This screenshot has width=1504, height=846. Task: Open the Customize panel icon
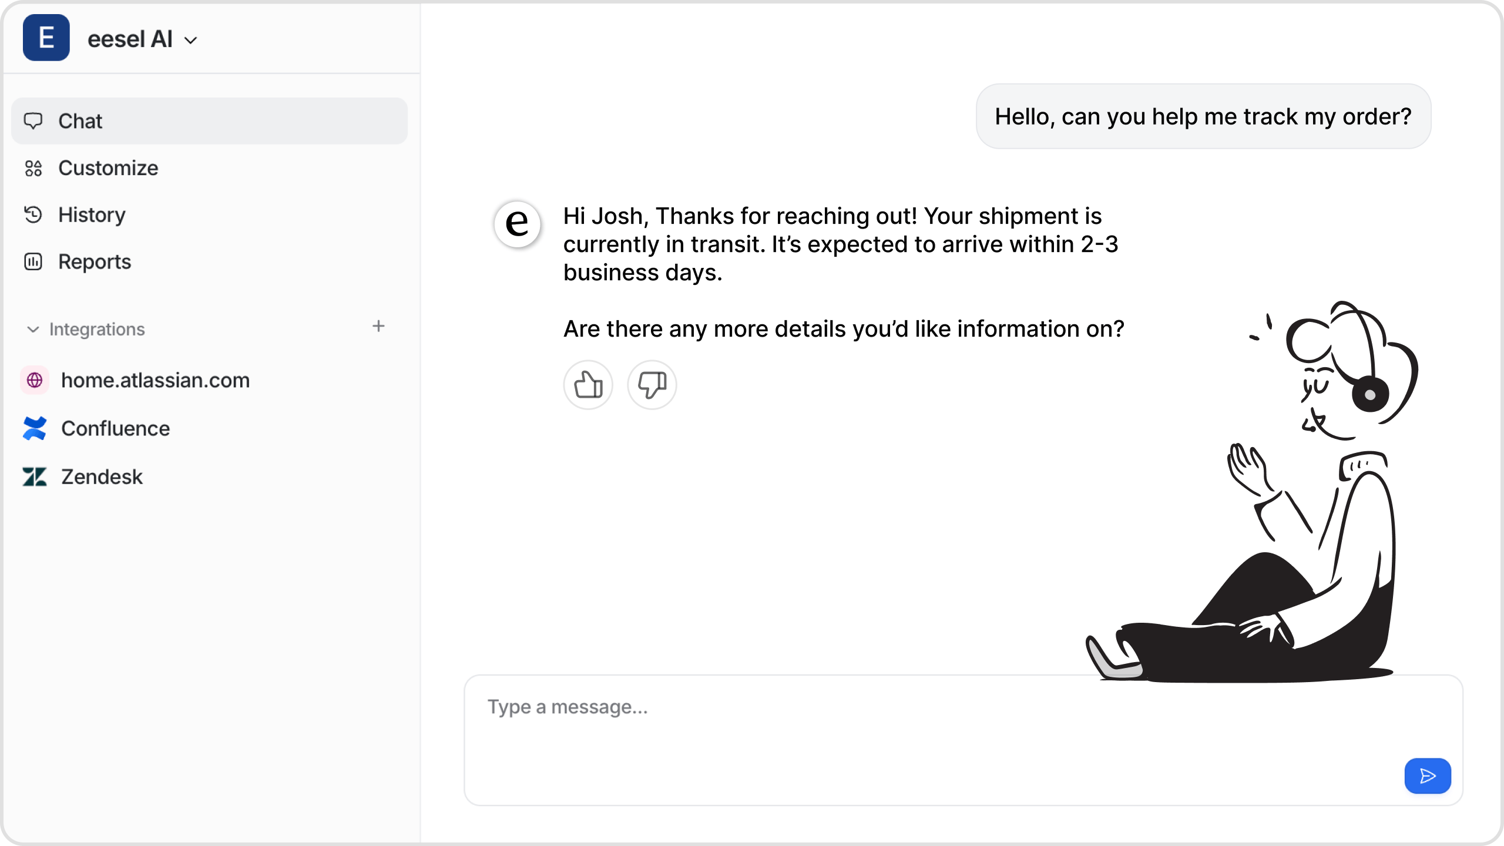tap(33, 169)
